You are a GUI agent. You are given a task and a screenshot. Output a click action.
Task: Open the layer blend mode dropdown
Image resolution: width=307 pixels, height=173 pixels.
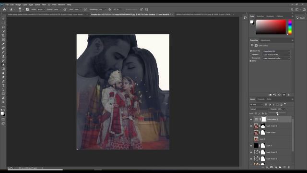(260, 109)
